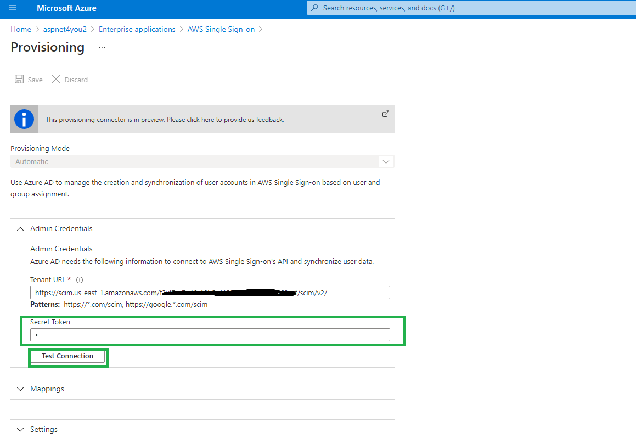
Task: Click the Secret Token label
Action: tap(50, 322)
